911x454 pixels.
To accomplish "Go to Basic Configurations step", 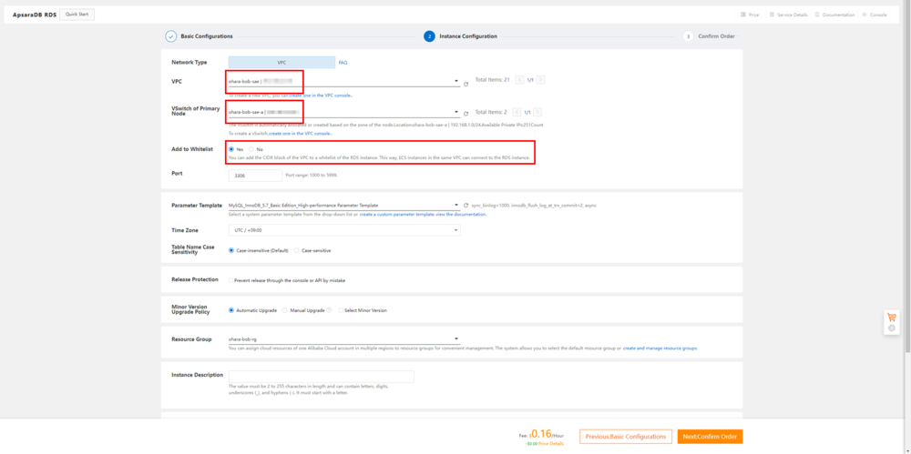I will (207, 36).
